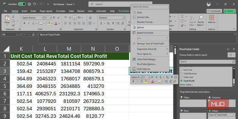This screenshot has width=238, height=119.
Task: Expand Summarize Values By submenu
Action: (167, 49)
